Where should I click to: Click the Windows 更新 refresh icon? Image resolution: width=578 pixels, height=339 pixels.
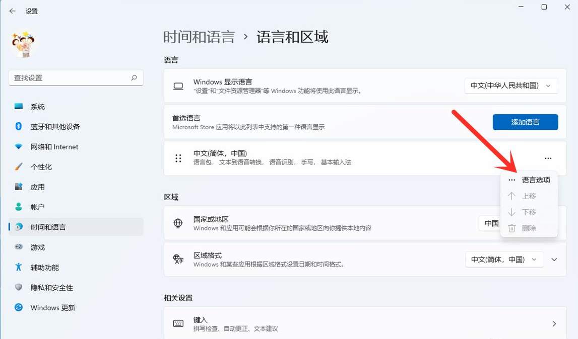click(19, 308)
